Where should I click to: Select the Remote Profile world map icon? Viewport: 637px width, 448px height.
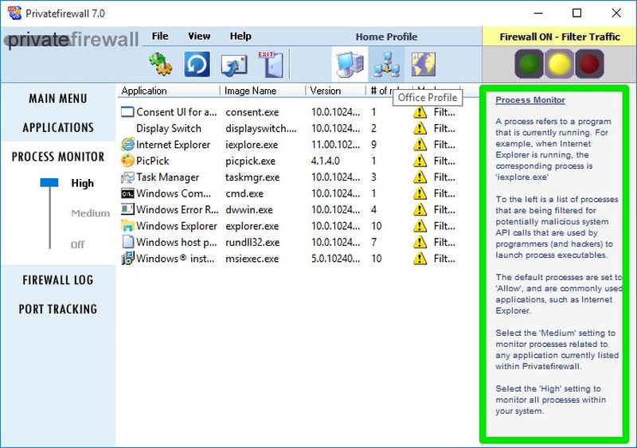[423, 64]
